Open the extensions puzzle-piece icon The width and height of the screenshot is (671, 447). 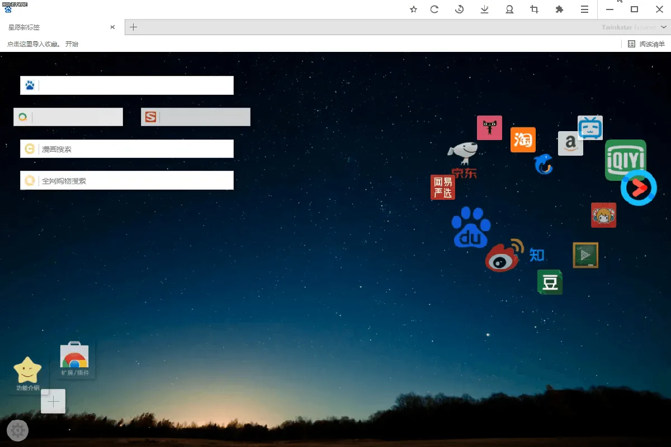coord(559,9)
